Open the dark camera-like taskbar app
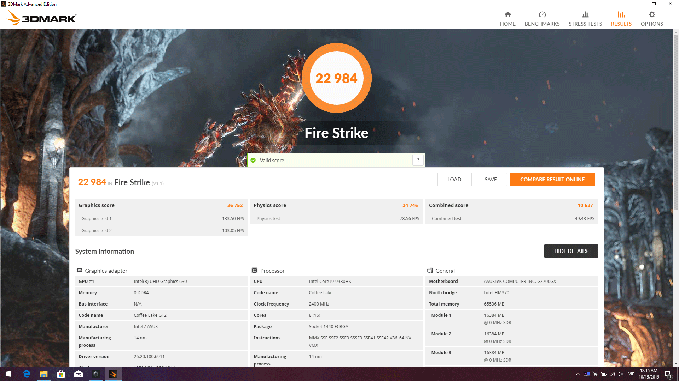 [95, 374]
